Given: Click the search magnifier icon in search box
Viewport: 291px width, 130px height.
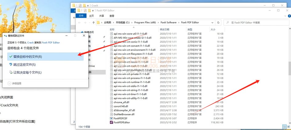Looking at the screenshot, I should point(228,23).
